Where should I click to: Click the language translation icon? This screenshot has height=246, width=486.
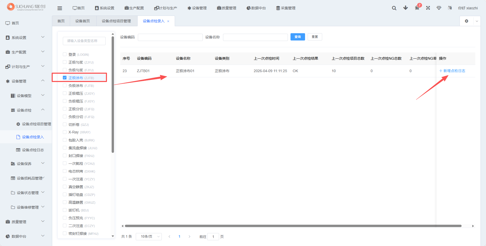(x=450, y=8)
